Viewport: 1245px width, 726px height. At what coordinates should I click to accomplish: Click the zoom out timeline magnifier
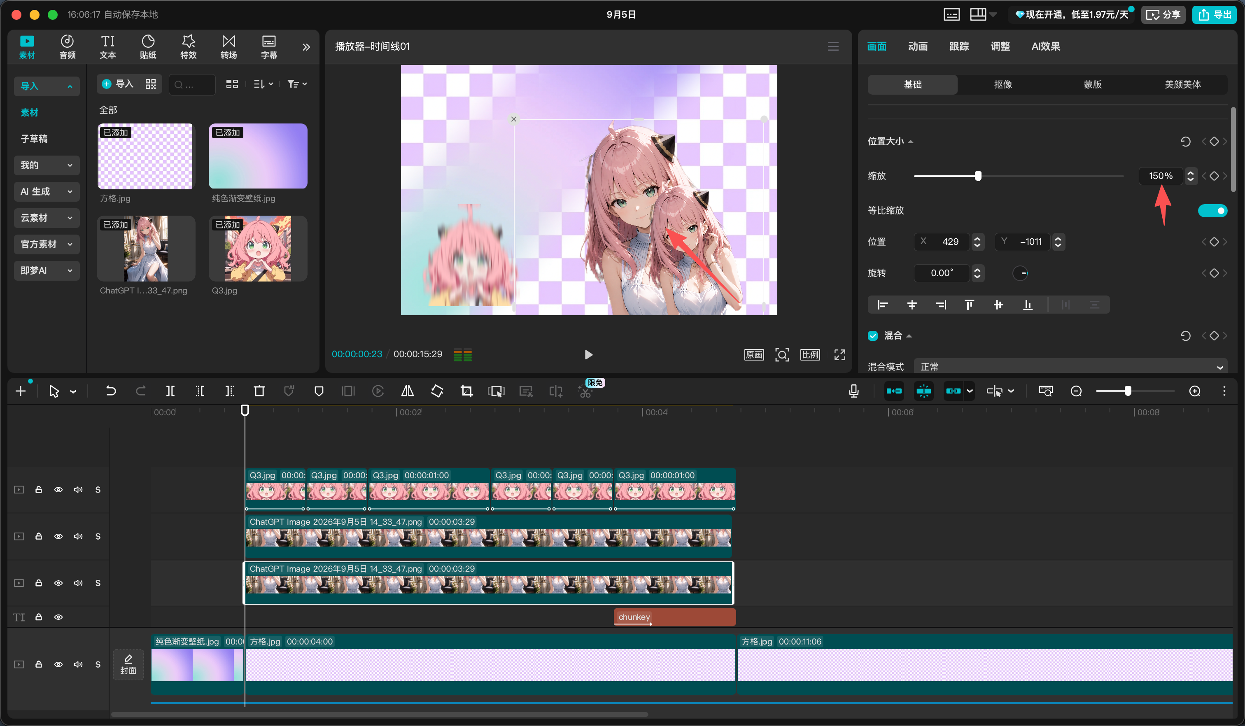click(1076, 391)
